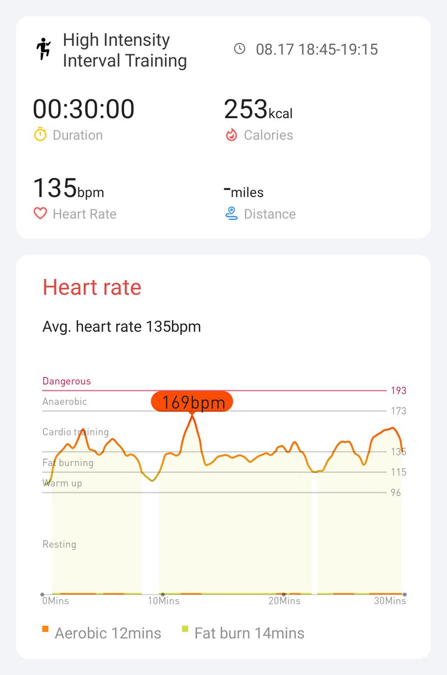Image resolution: width=447 pixels, height=675 pixels.
Task: Tap the 169bpm peak marker bubble
Action: pos(191,402)
